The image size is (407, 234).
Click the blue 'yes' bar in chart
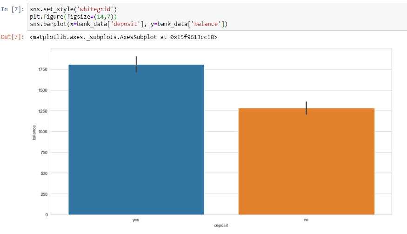[136, 140]
